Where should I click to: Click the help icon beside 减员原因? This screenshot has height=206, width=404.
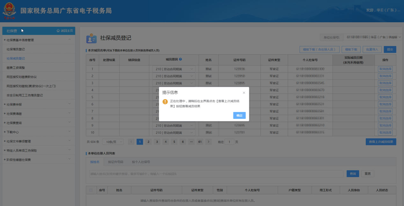pos(180,59)
